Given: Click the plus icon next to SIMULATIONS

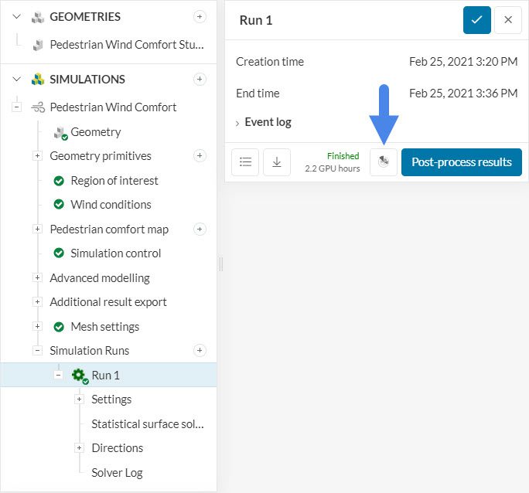Looking at the screenshot, I should click(200, 79).
